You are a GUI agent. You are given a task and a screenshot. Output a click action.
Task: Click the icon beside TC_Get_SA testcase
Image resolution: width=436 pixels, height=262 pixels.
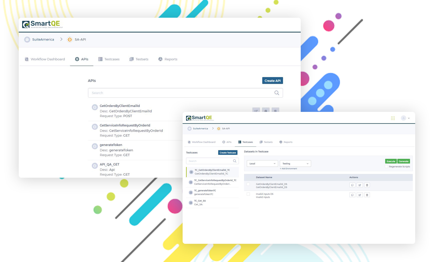coord(191,203)
